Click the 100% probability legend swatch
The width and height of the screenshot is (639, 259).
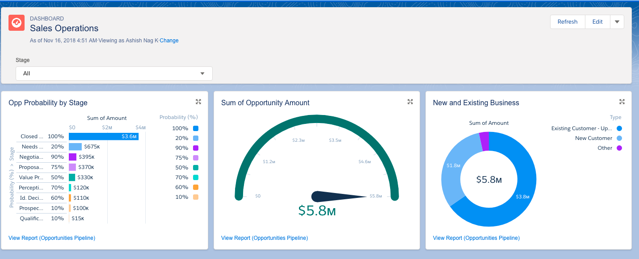pyautogui.click(x=195, y=128)
